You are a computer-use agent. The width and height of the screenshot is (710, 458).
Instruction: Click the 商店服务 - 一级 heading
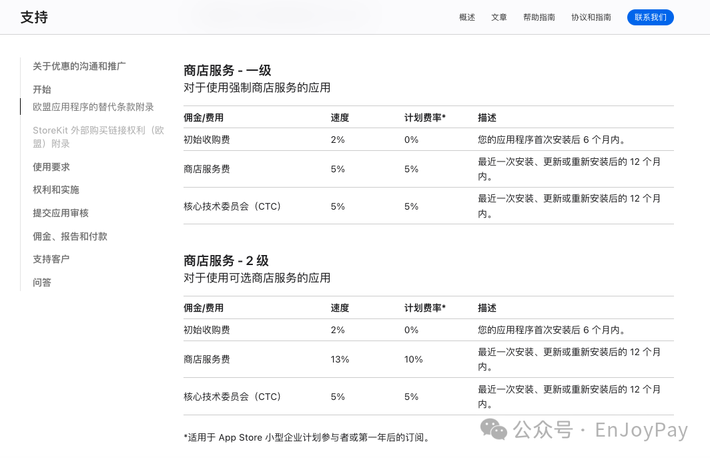228,70
